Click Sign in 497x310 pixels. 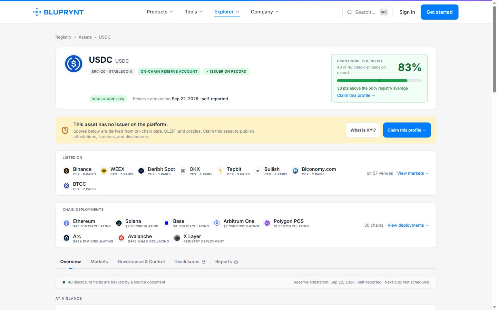point(407,12)
